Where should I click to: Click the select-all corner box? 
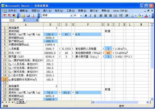(5, 25)
